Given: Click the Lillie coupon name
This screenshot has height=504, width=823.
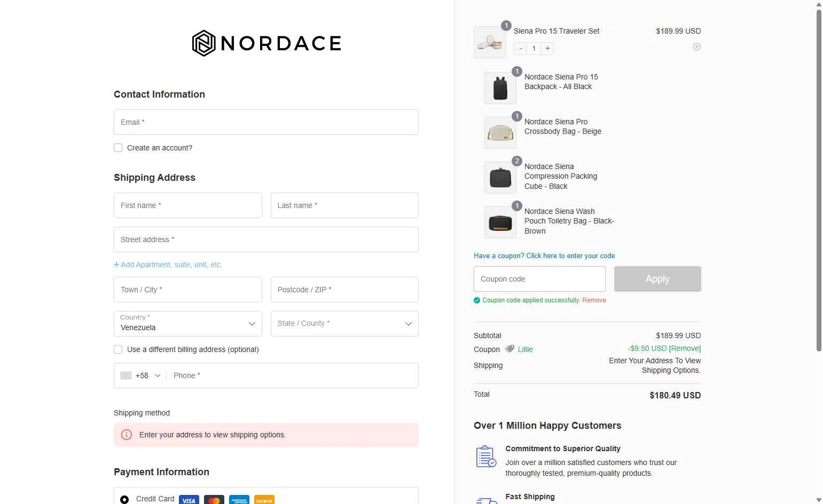Looking at the screenshot, I should [526, 349].
